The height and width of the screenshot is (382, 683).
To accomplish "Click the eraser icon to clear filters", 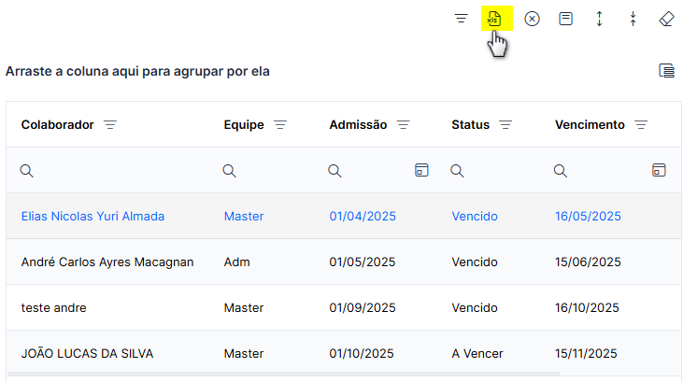I will pos(666,19).
